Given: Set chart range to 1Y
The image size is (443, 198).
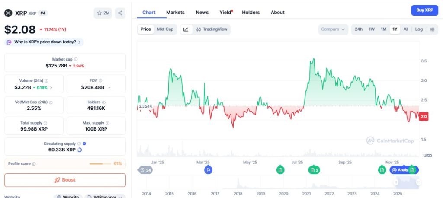Looking at the screenshot, I should (395, 29).
